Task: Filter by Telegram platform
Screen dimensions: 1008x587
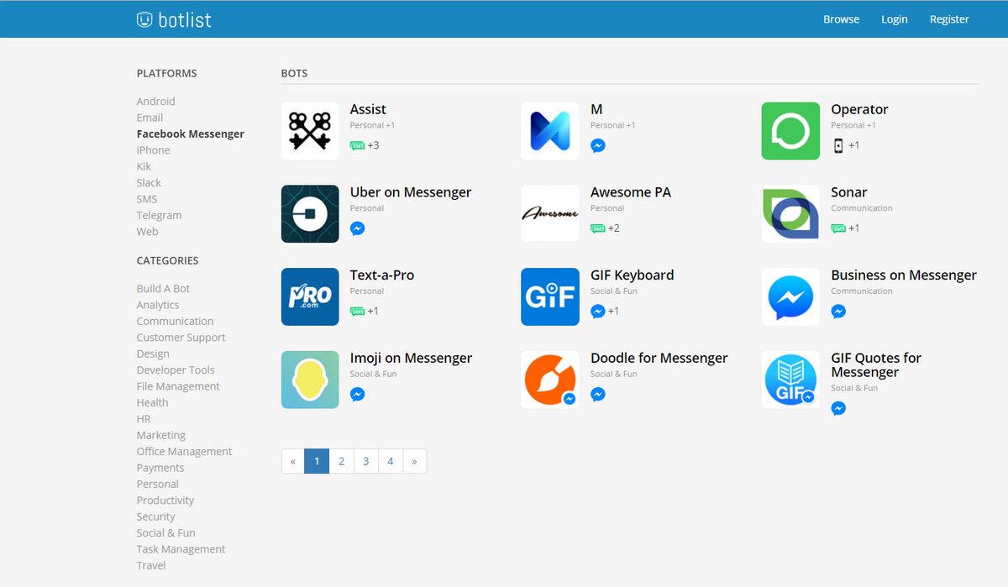Action: (x=160, y=215)
